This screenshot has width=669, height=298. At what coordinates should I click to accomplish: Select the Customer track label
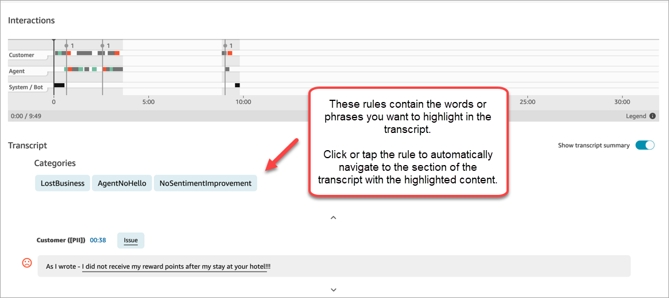(x=22, y=55)
